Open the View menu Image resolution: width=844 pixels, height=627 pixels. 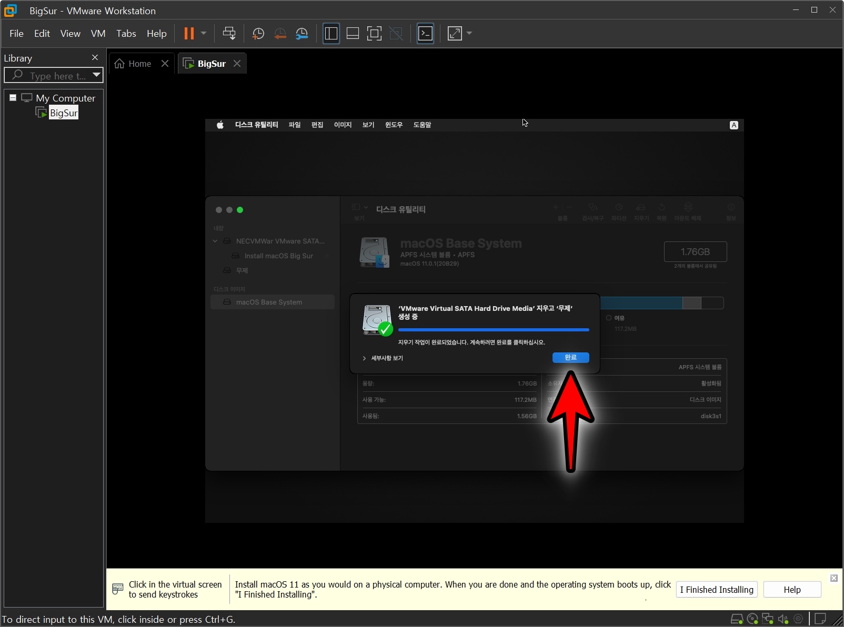point(70,34)
